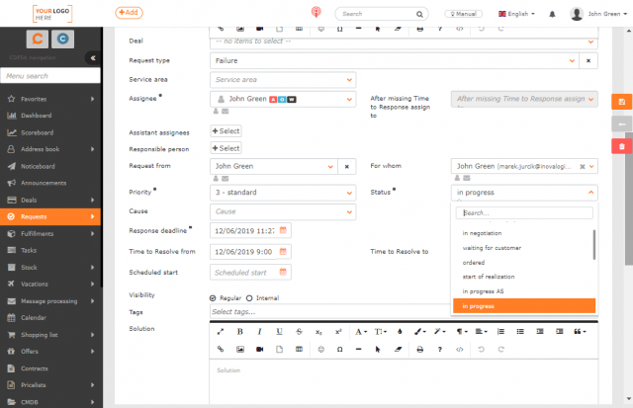Open English language dropdown
Viewport: 633px width, 408px height.
(516, 14)
